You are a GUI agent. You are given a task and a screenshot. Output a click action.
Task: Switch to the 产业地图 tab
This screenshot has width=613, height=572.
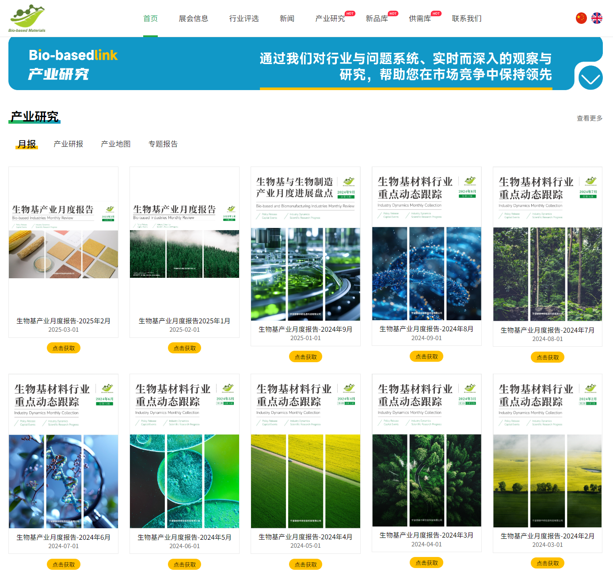tap(115, 144)
